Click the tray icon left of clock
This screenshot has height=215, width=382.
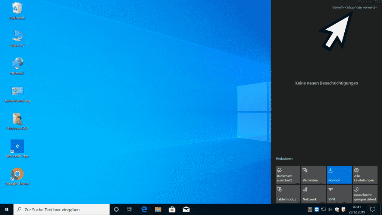point(344,209)
